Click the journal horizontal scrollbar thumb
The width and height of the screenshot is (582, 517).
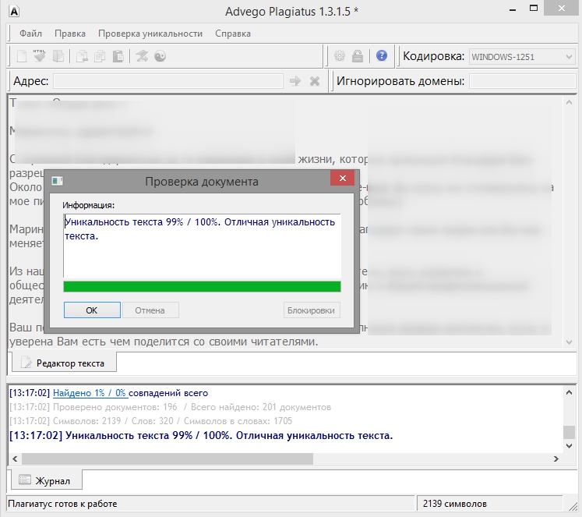coord(168,459)
